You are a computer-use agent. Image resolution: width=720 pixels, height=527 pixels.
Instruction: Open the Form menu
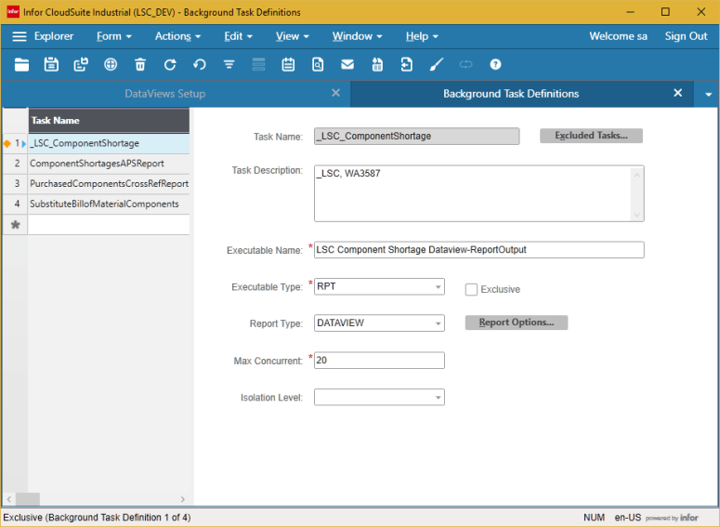(114, 36)
